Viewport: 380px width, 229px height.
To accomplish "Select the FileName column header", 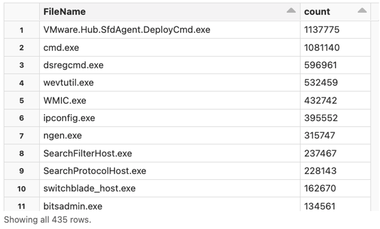I will [65, 12].
